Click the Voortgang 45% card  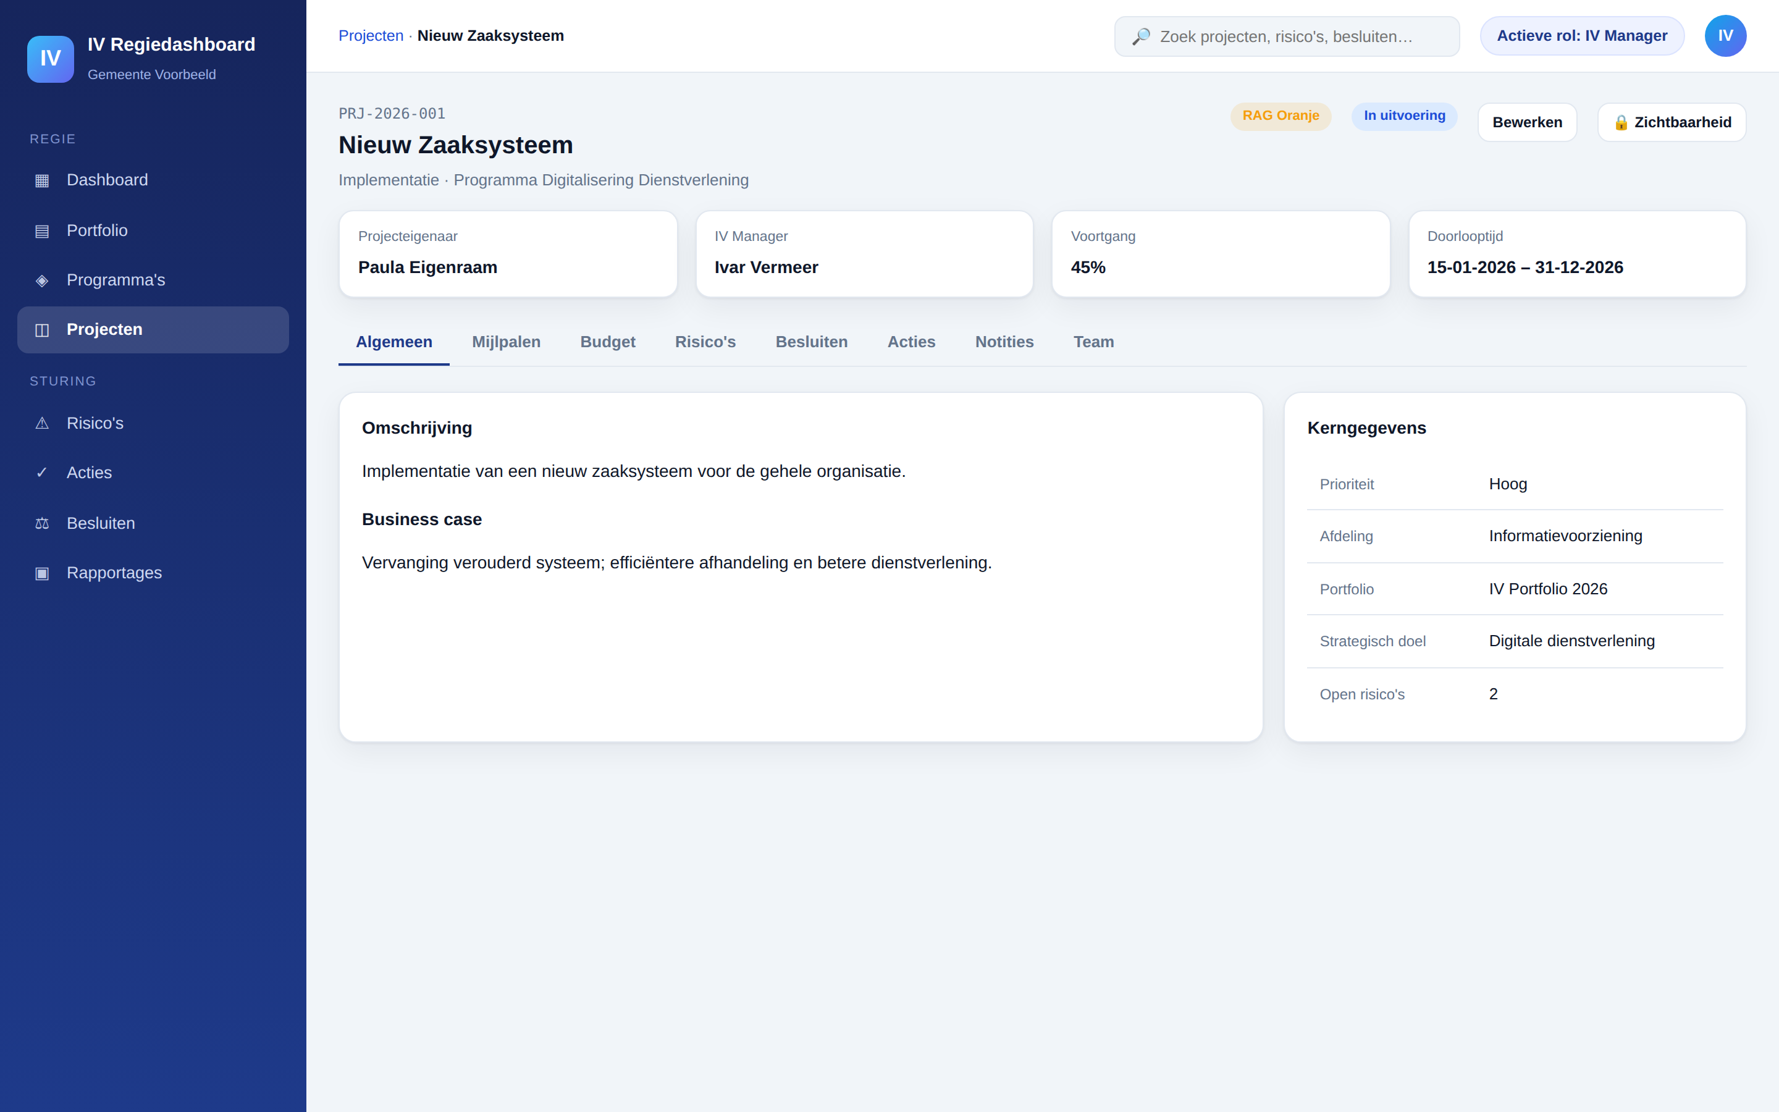point(1221,254)
